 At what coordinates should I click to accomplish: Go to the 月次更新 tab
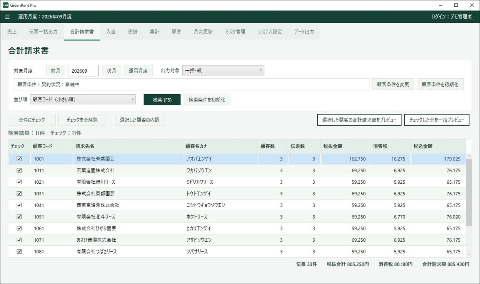point(203,32)
